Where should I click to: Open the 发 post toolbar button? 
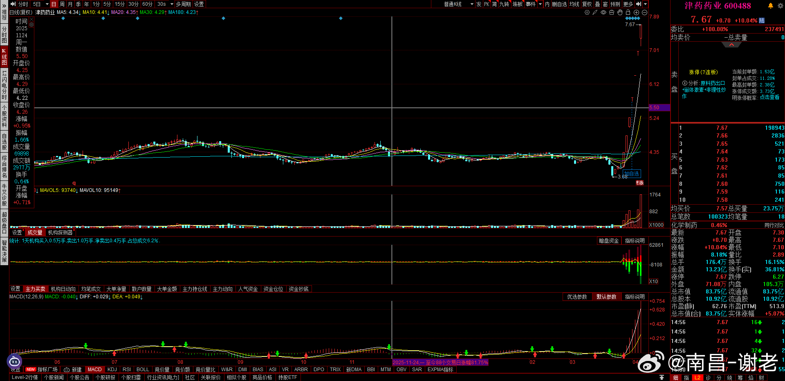point(479,4)
